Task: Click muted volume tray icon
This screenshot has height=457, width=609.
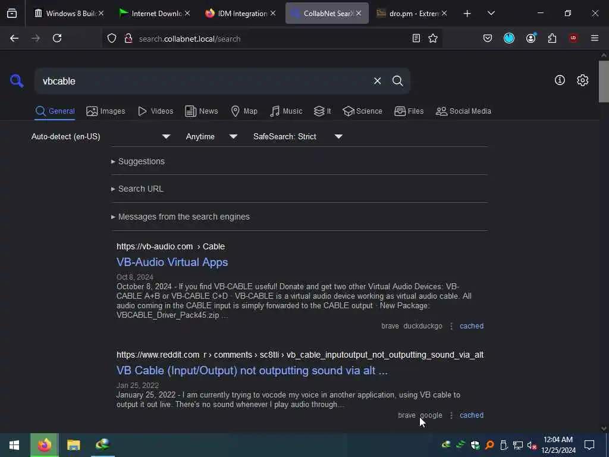Action: [532, 445]
